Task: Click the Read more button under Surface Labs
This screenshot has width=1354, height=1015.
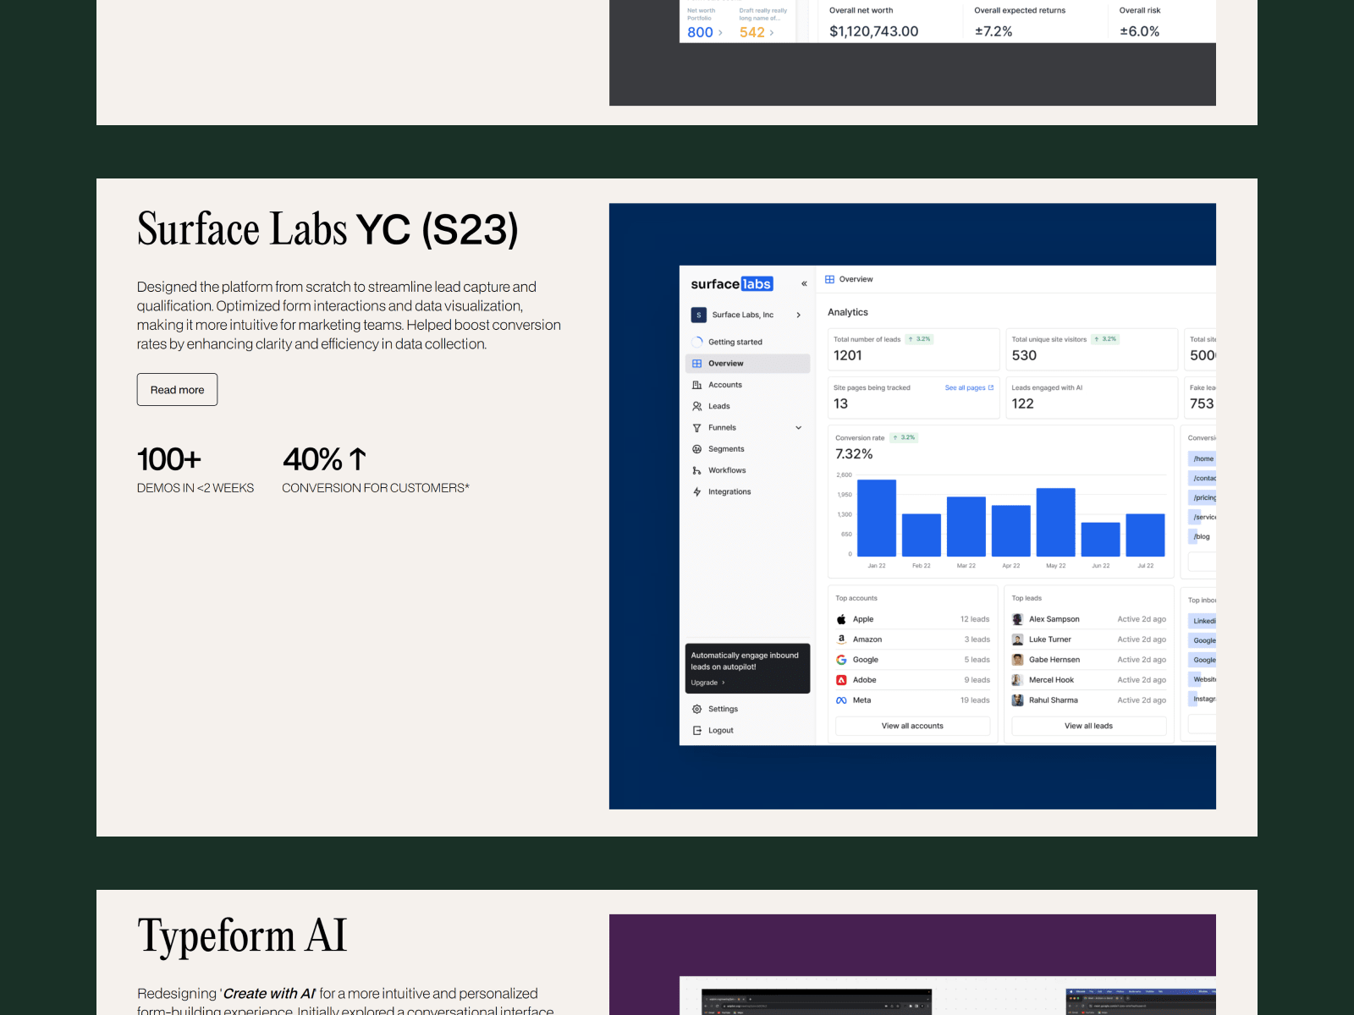Action: 177,389
